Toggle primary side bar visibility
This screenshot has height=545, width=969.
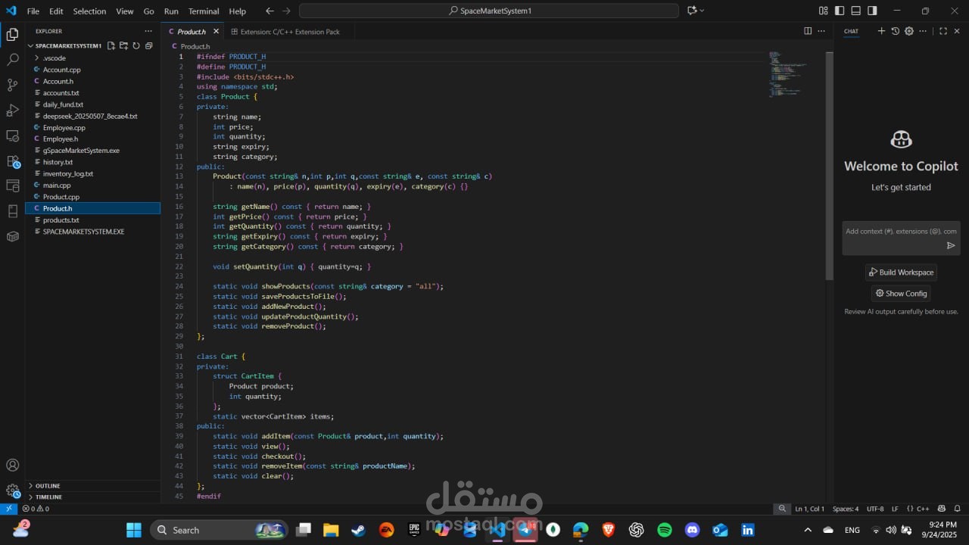click(840, 11)
